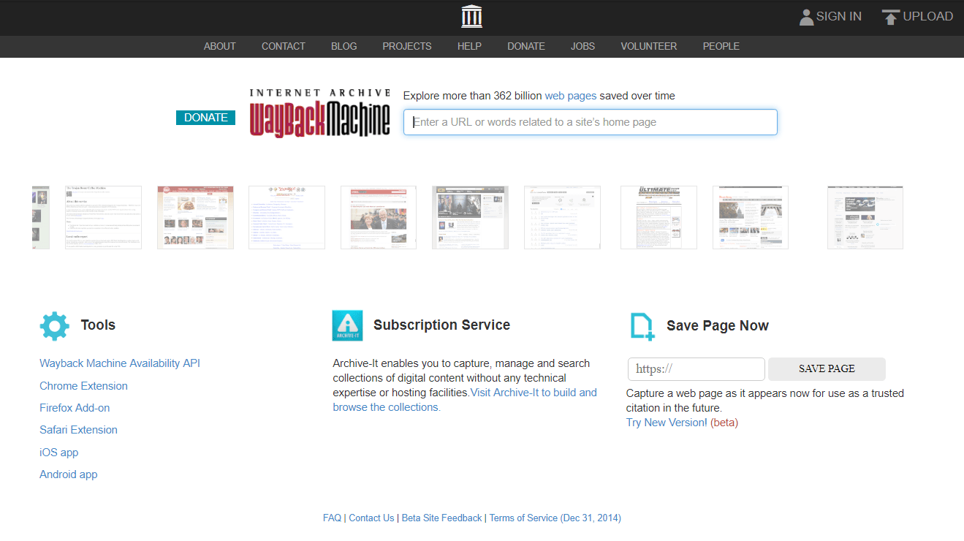Click the Sign In person icon

(x=806, y=17)
